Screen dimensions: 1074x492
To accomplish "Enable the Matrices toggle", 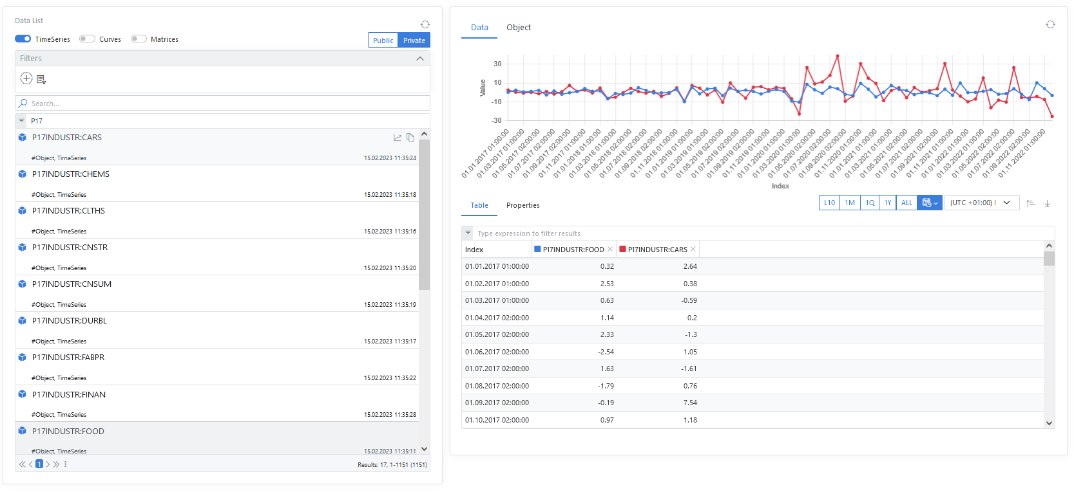I will 139,39.
